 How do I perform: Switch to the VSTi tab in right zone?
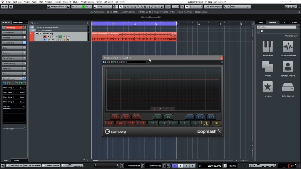[260, 22]
